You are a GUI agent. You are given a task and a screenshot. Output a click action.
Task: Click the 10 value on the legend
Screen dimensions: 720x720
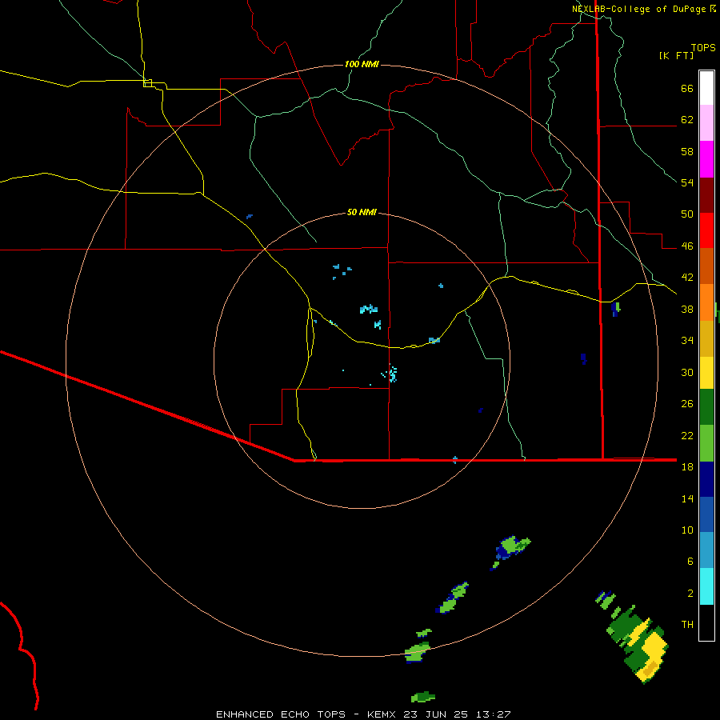pyautogui.click(x=687, y=530)
